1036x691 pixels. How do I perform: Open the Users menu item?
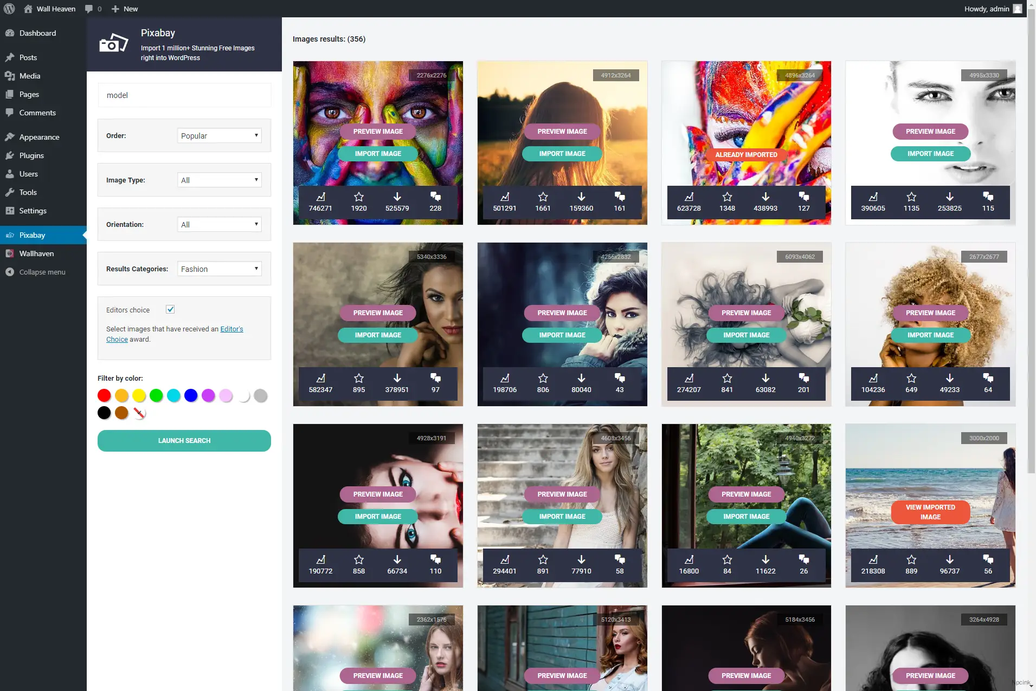point(43,174)
